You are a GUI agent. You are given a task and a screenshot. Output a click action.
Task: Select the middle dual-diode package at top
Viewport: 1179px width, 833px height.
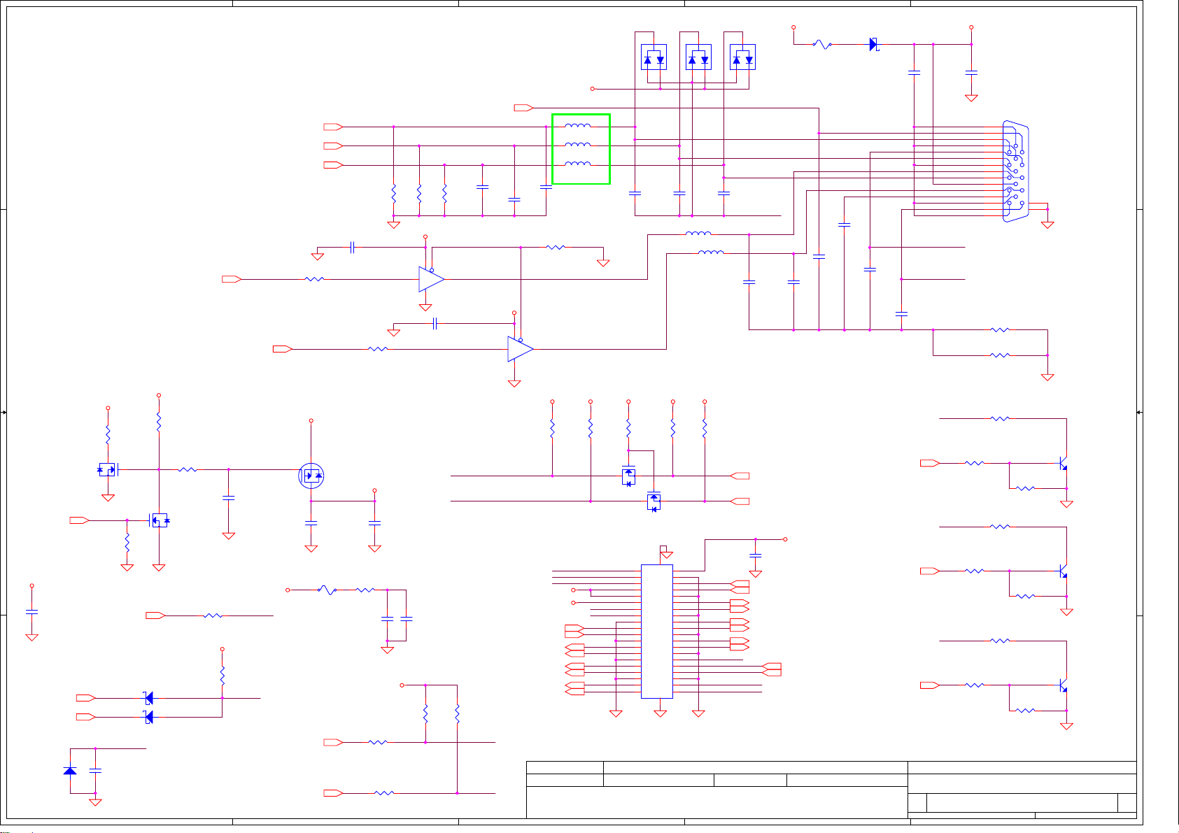click(698, 58)
